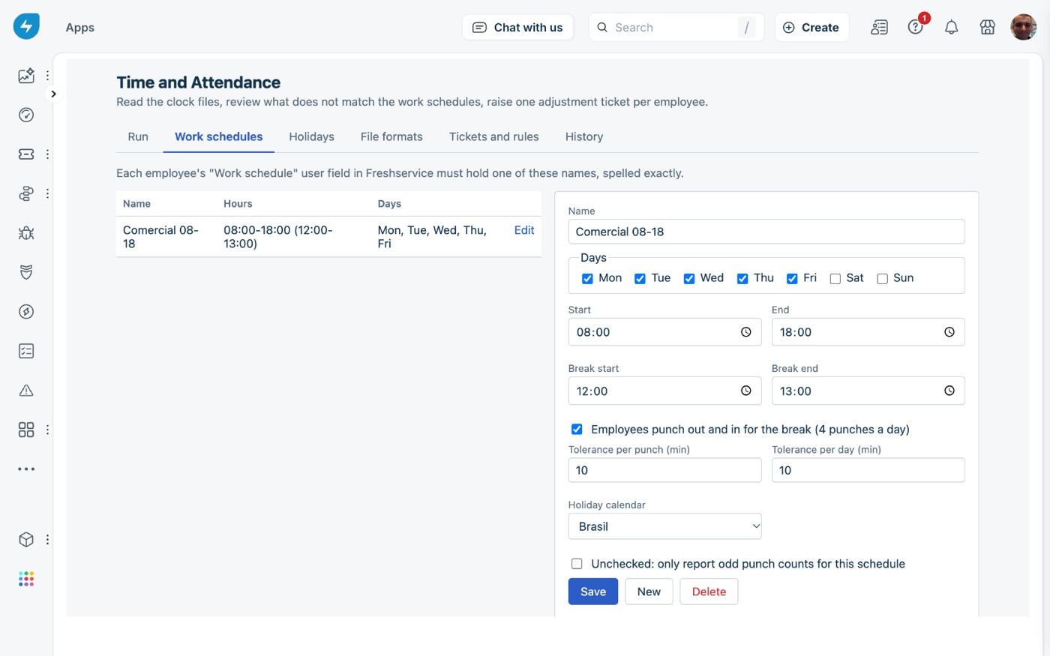Switch to the File formats tab
This screenshot has width=1050, height=656.
pos(391,136)
